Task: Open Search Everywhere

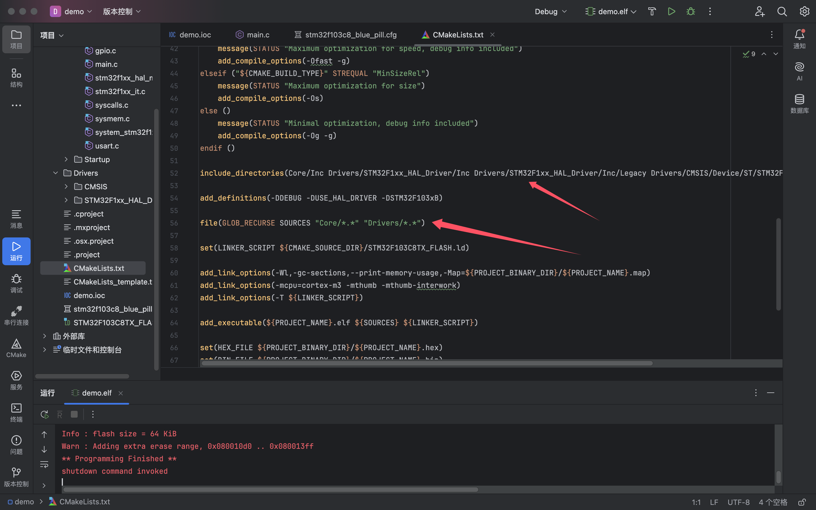Action: click(782, 11)
